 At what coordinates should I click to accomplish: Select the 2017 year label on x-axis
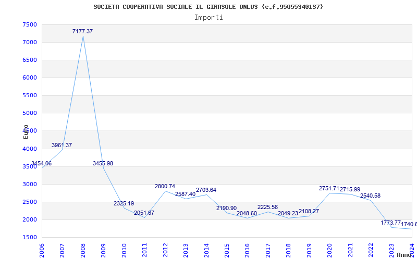(268, 250)
